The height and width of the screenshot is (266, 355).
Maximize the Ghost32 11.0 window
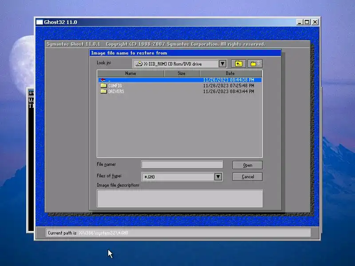(x=307, y=22)
